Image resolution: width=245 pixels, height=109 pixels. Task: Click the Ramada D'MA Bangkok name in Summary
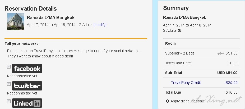pos(184,17)
